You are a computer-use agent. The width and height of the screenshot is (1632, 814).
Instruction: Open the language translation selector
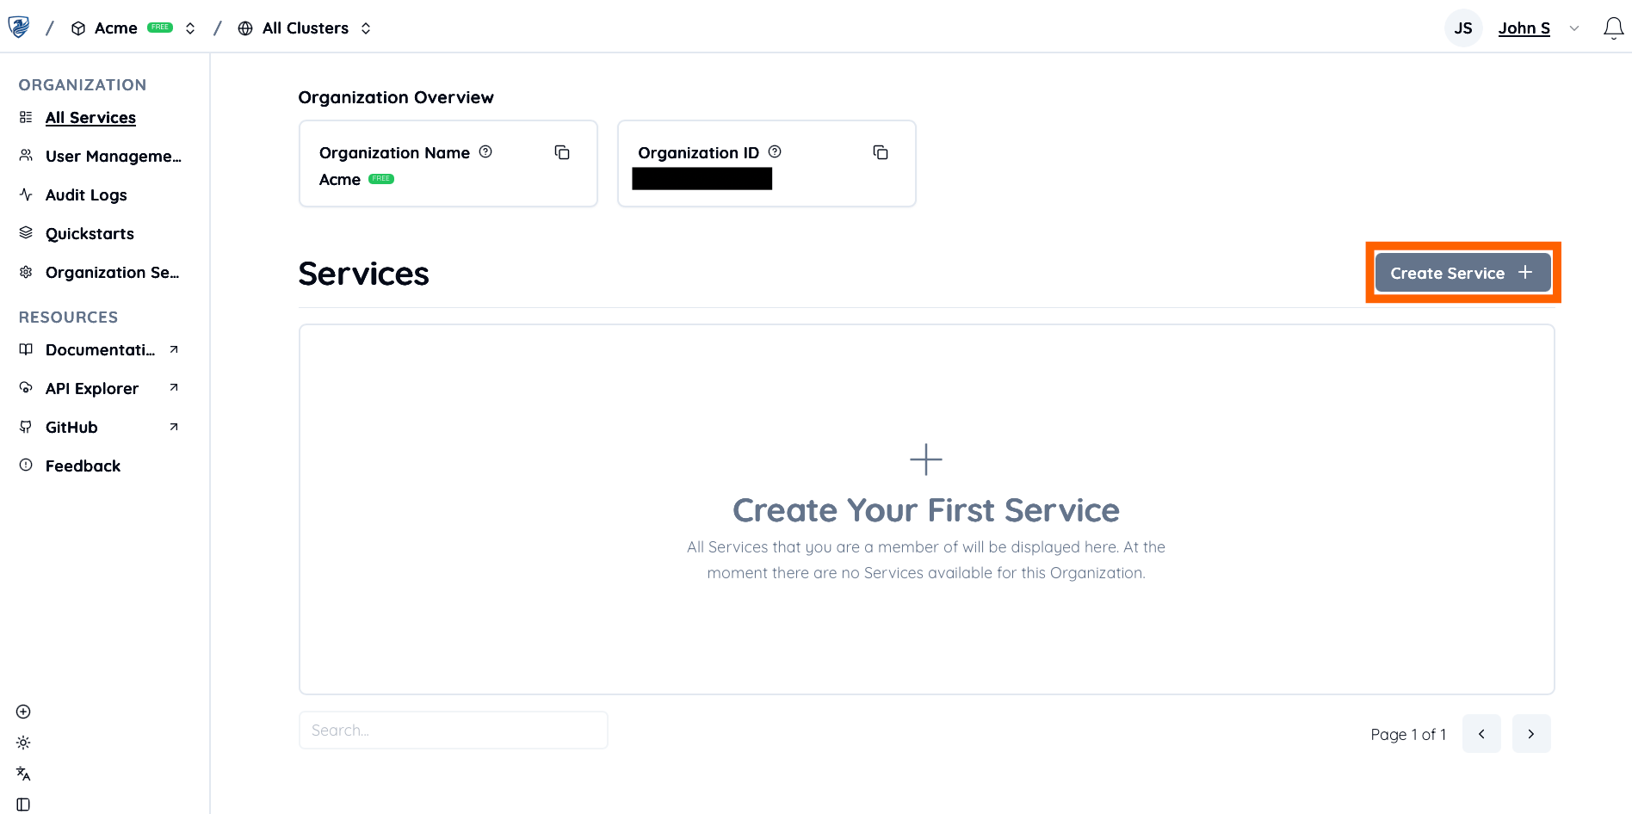23,774
